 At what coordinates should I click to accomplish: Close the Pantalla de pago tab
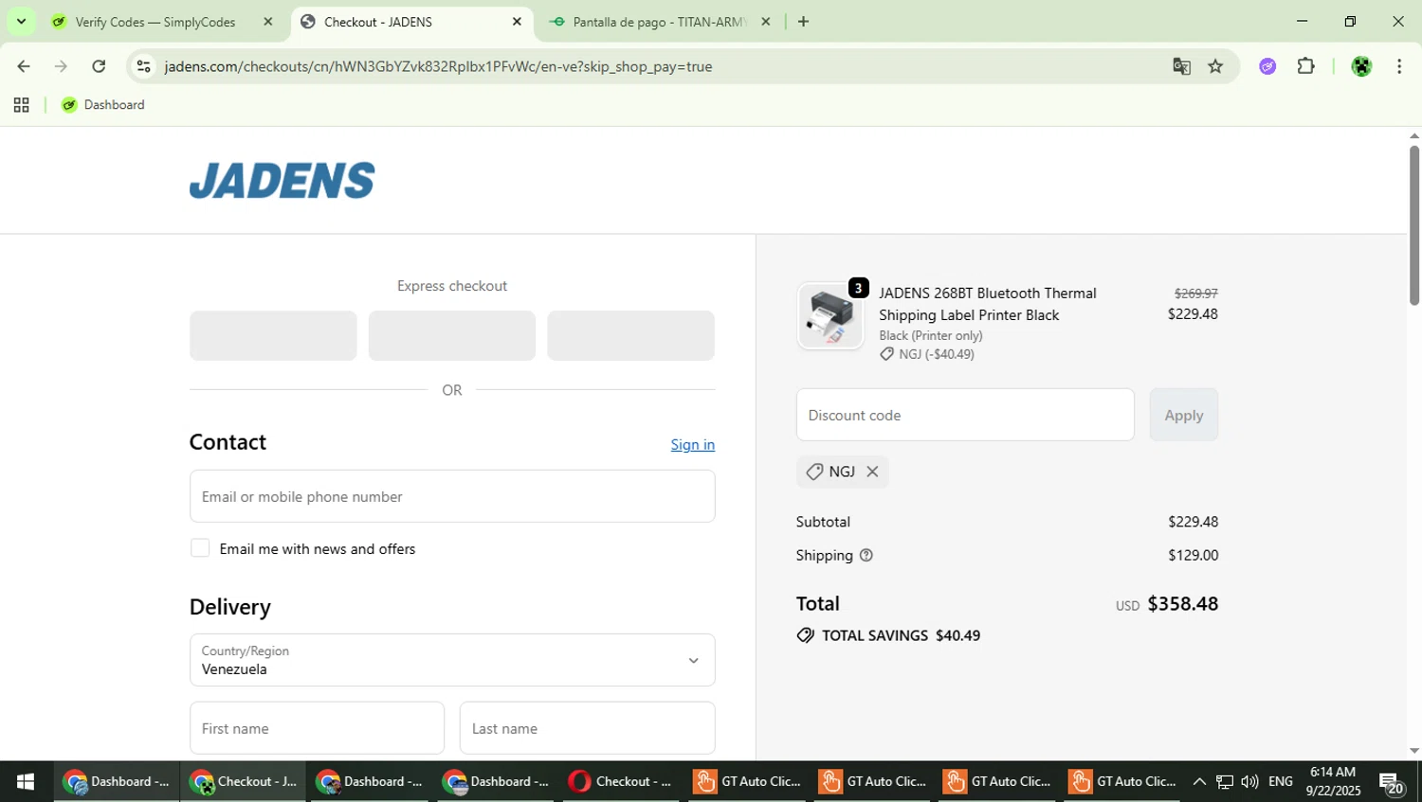pos(766,22)
